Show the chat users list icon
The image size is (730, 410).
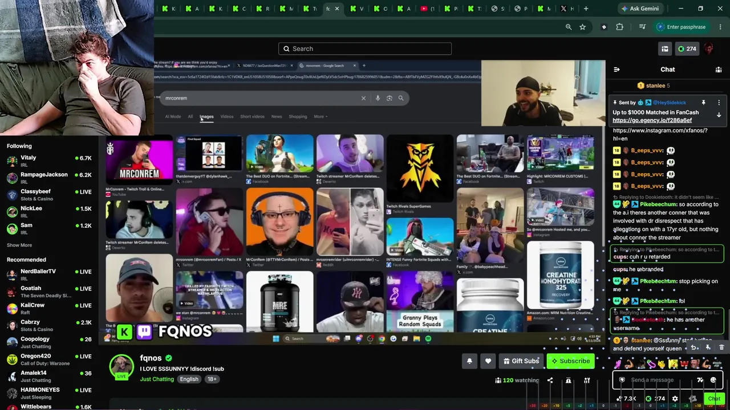(719, 69)
